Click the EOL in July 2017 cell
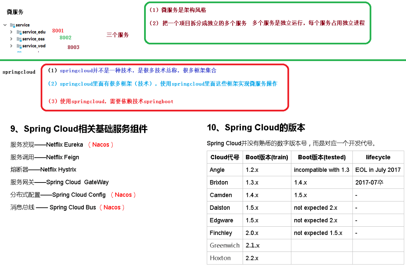This screenshot has height=267, width=406. pos(378,170)
